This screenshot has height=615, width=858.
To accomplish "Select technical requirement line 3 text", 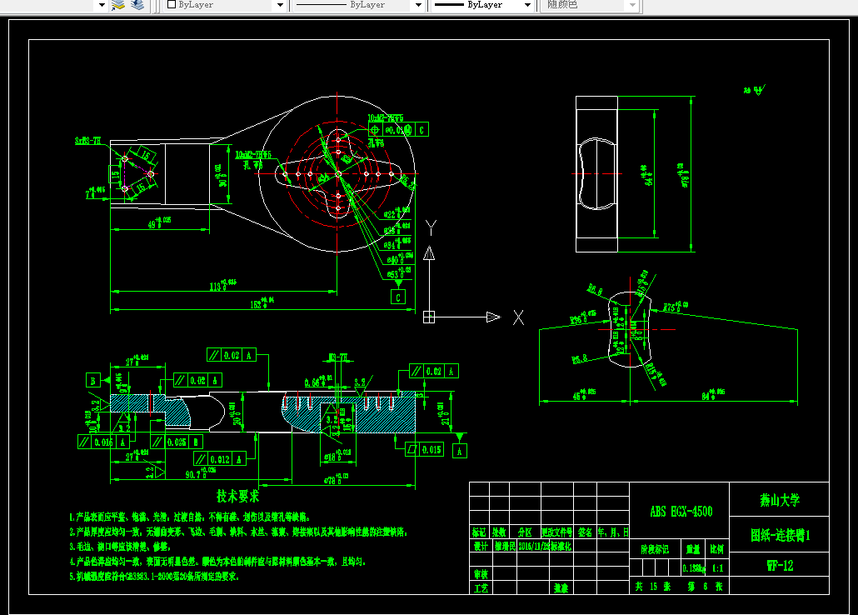I will tap(120, 547).
